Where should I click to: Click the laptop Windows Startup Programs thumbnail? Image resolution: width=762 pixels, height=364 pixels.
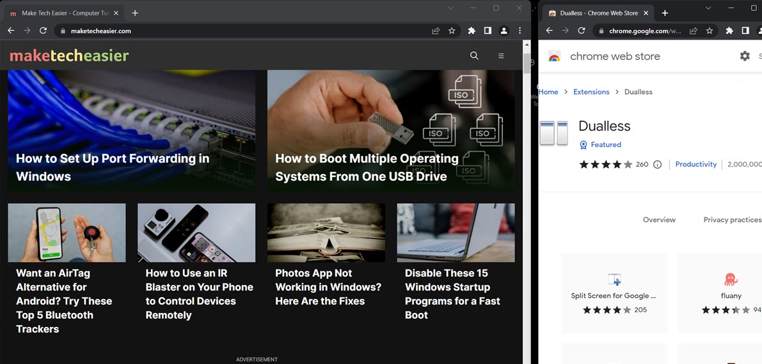[456, 232]
